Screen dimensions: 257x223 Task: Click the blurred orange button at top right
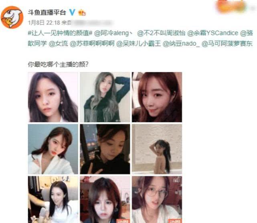coord(231,6)
